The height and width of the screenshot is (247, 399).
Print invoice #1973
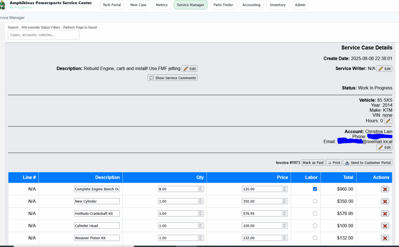tap(334, 163)
